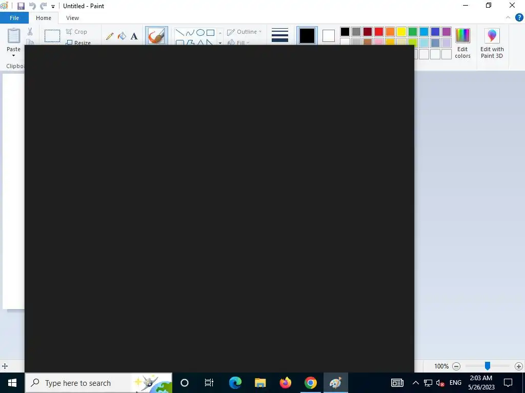
Task: Open the Outline dropdown
Action: (x=245, y=32)
